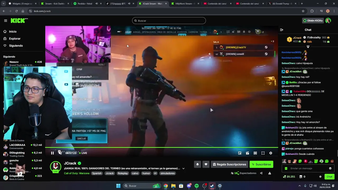
Task: Show hidden system tray icons
Action: 300,186
